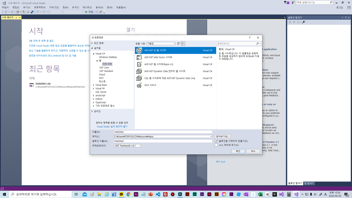This screenshot has width=352, height=198.
Task: Click the Windows Start button
Action: (x=4, y=194)
